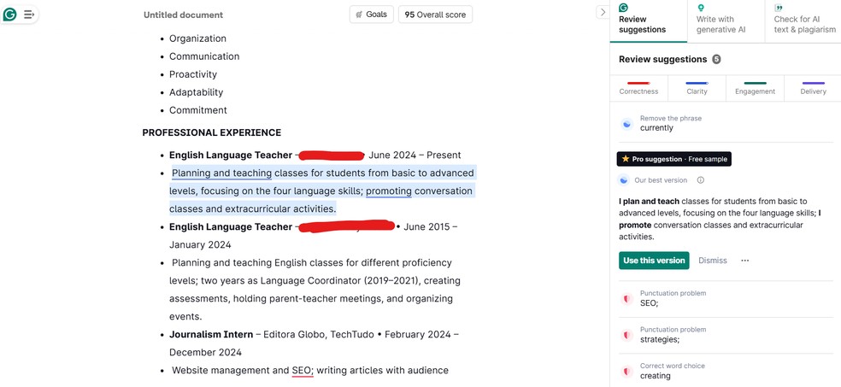Image resolution: width=841 pixels, height=387 pixels.
Task: Open more options ellipsis next to Dismiss
Action: (744, 261)
